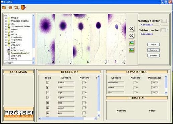Viewport: 173px width, 124px height.
Task: Click the zoom in magnifier icon
Action: 132,29
